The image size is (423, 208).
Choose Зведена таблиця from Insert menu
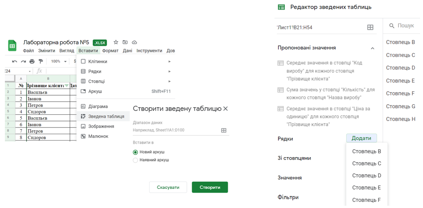pyautogui.click(x=106, y=116)
